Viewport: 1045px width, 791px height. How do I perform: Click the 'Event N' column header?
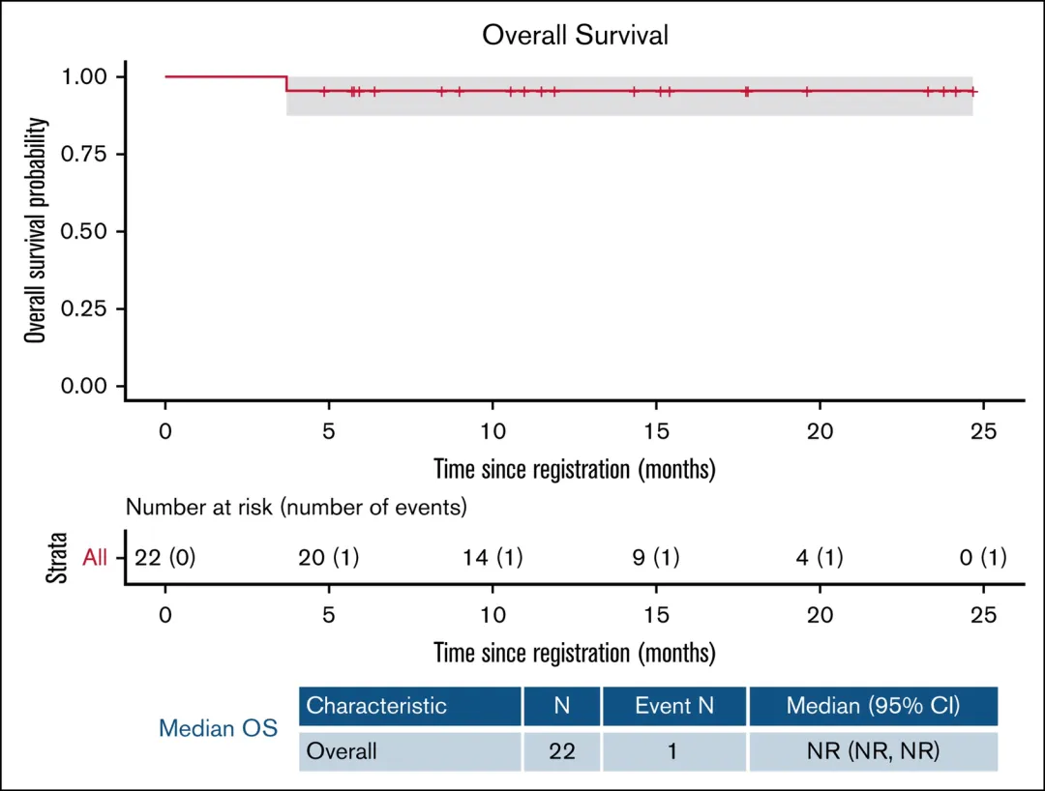[674, 706]
